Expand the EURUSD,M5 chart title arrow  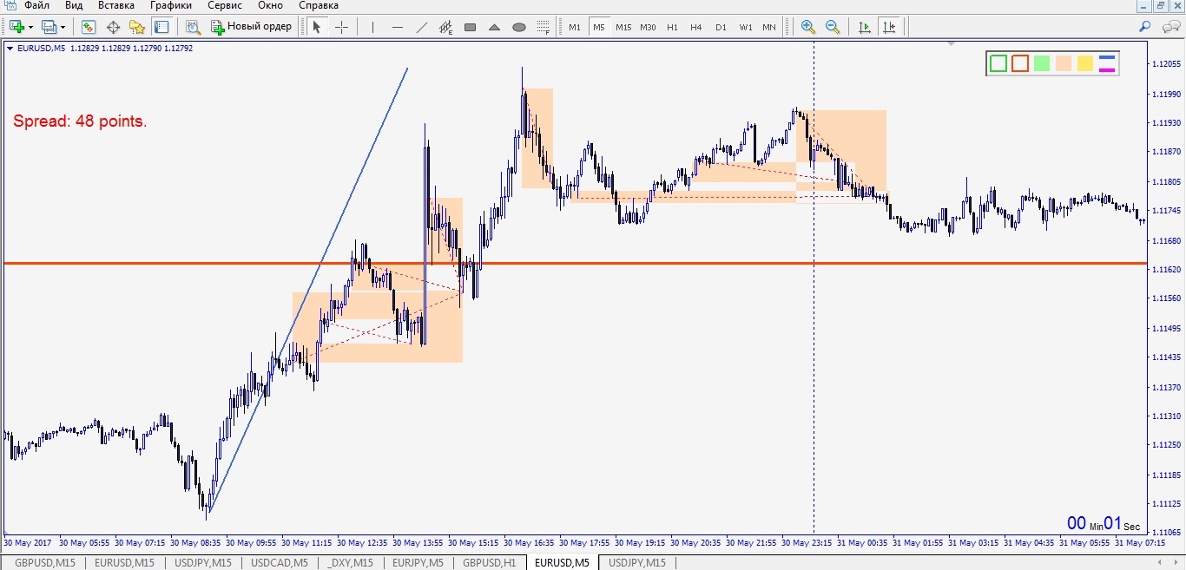coord(10,49)
